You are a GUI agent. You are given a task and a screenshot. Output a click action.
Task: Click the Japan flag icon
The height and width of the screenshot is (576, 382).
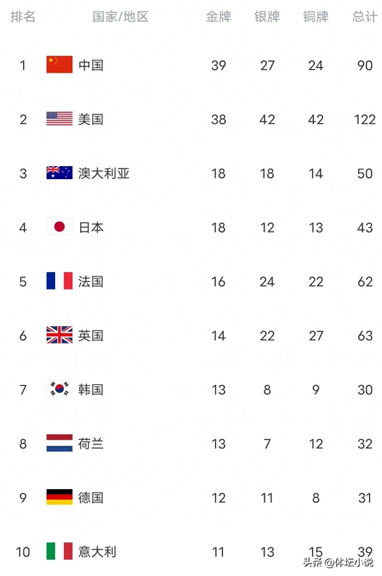pos(60,227)
